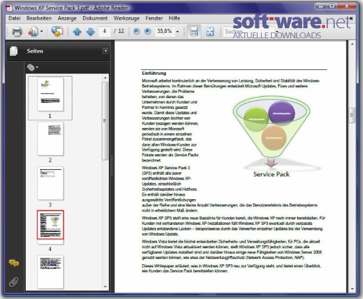363x299 pixels.
Task: Open the collaborate/share people icon
Action: click(x=33, y=31)
